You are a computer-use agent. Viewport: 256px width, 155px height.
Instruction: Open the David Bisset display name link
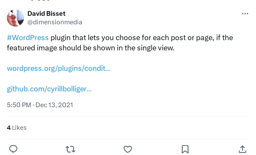point(46,14)
